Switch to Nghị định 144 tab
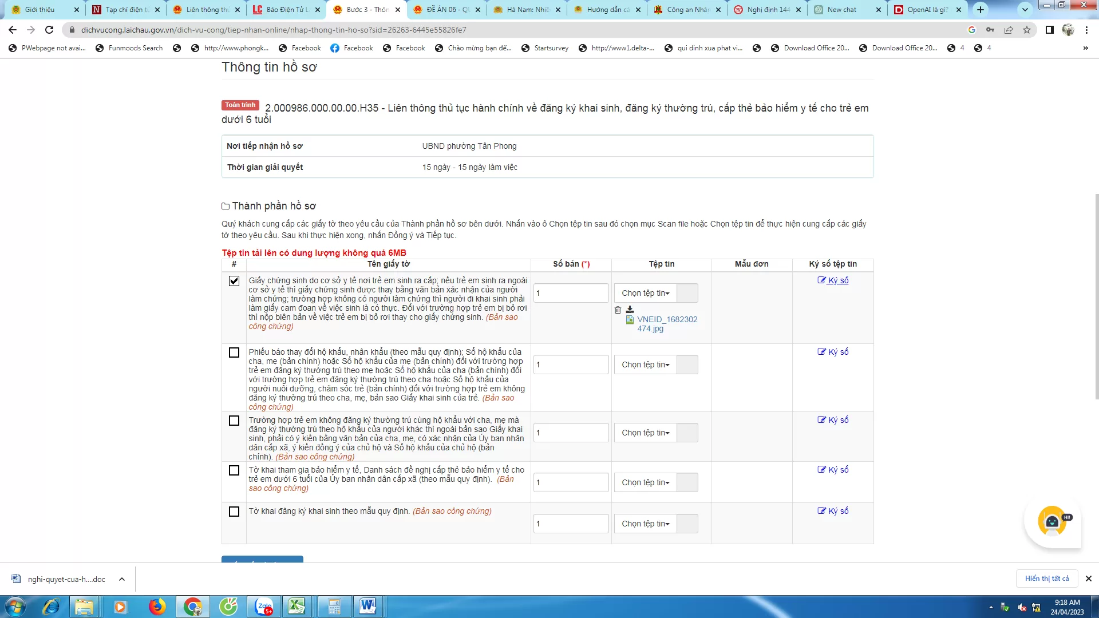Image resolution: width=1099 pixels, height=618 pixels. [768, 10]
